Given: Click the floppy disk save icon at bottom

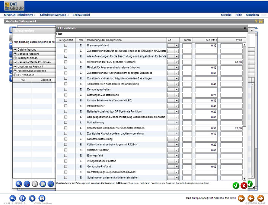Looking at the screenshot, I should (x=42, y=199).
